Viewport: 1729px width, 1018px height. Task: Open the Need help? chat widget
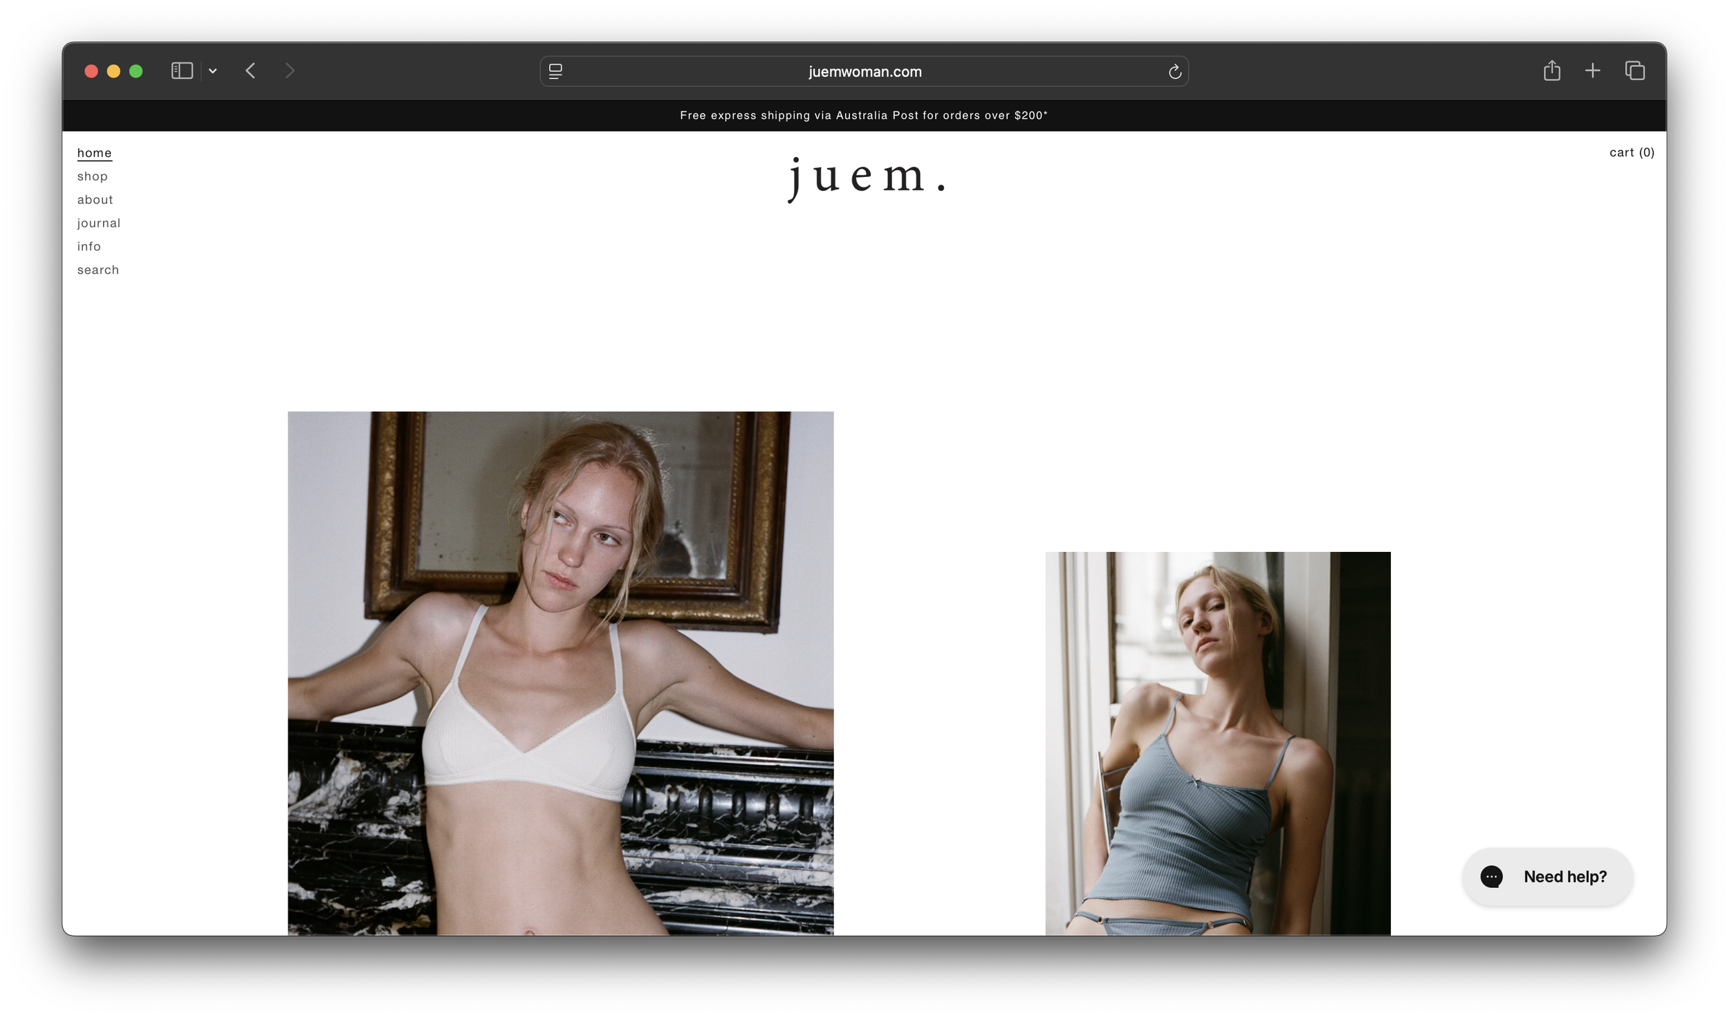(x=1548, y=876)
